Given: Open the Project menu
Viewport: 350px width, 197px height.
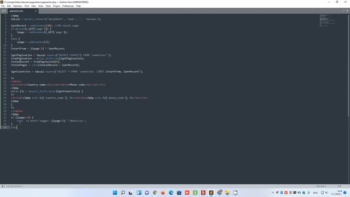Looking at the screenshot, I should pyautogui.click(x=56, y=6).
